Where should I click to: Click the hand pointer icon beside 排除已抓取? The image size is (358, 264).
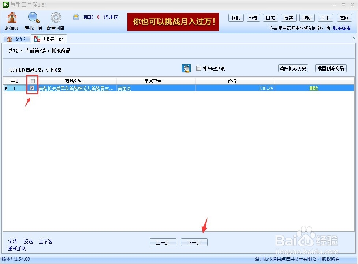pos(186,68)
